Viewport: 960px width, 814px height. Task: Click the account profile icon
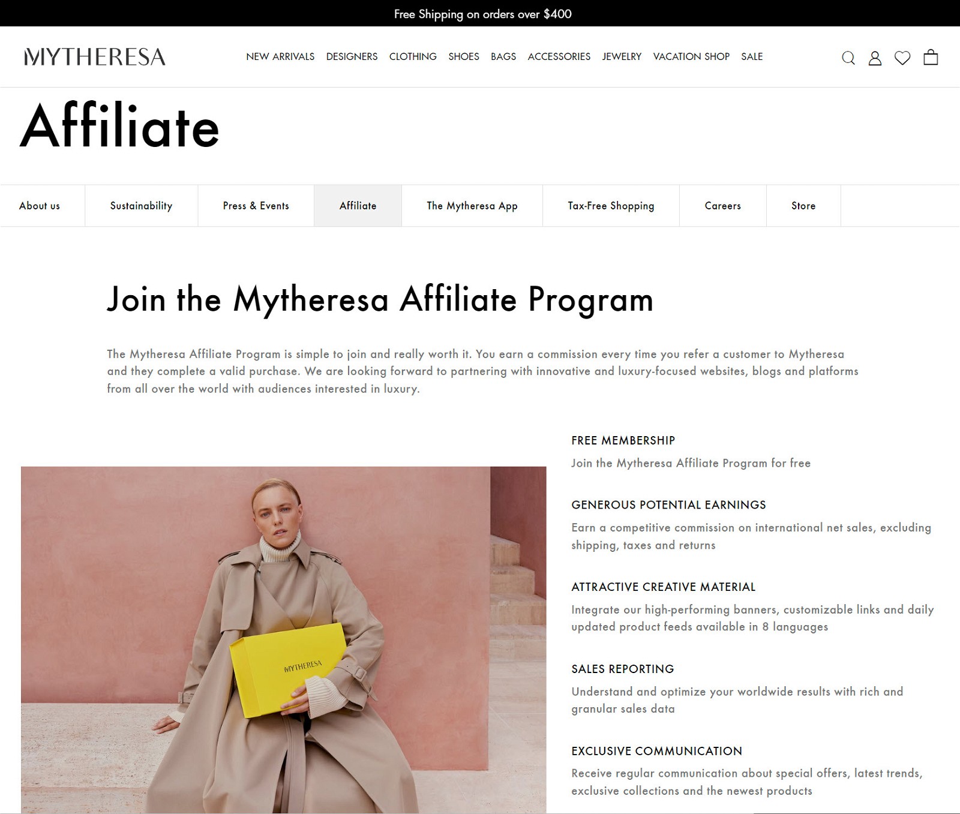(x=875, y=58)
